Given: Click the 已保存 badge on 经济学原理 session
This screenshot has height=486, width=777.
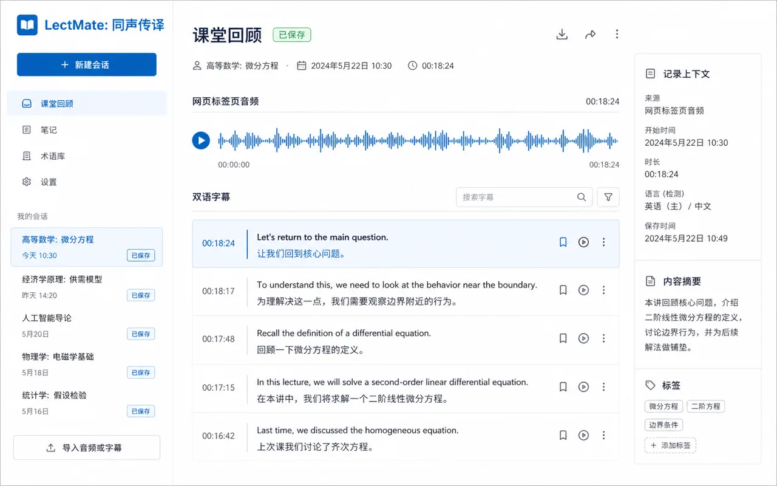Looking at the screenshot, I should coord(141,295).
